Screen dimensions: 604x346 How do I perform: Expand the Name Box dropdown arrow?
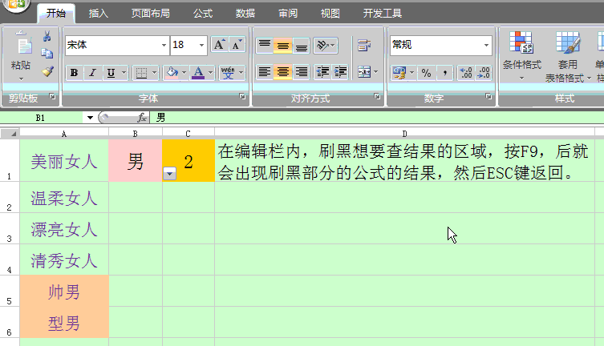[x=90, y=118]
